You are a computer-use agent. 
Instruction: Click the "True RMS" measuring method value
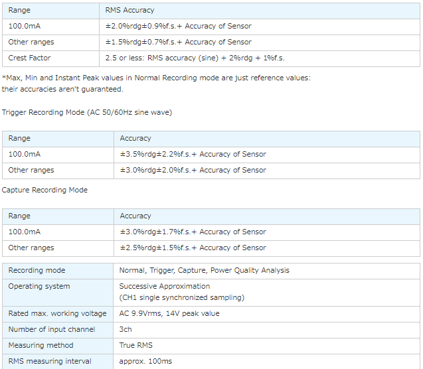pyautogui.click(x=135, y=346)
